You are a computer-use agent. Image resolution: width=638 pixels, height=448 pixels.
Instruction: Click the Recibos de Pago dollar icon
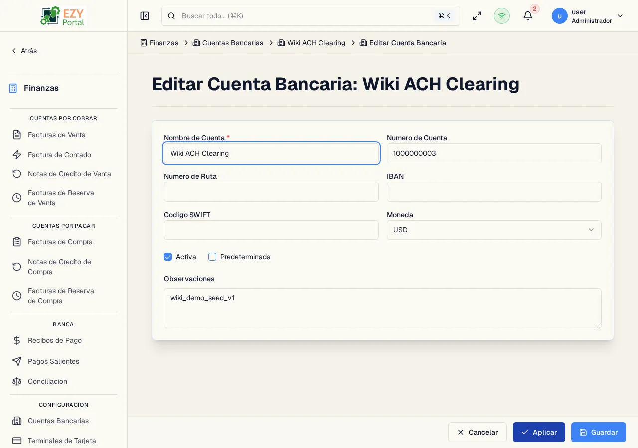click(x=17, y=340)
